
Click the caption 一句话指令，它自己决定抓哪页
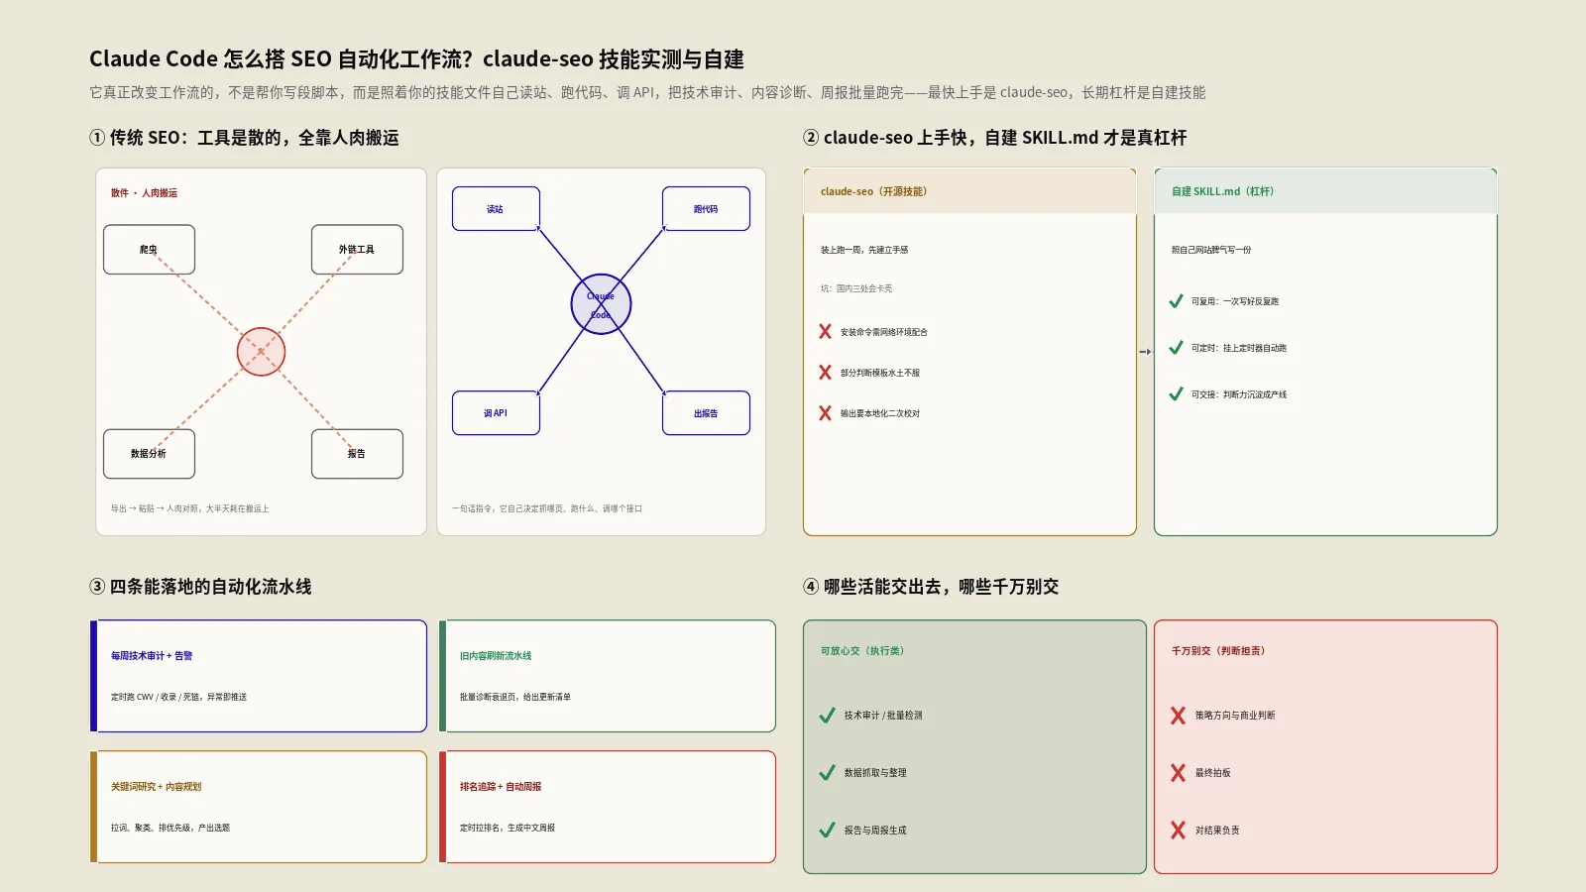point(547,508)
